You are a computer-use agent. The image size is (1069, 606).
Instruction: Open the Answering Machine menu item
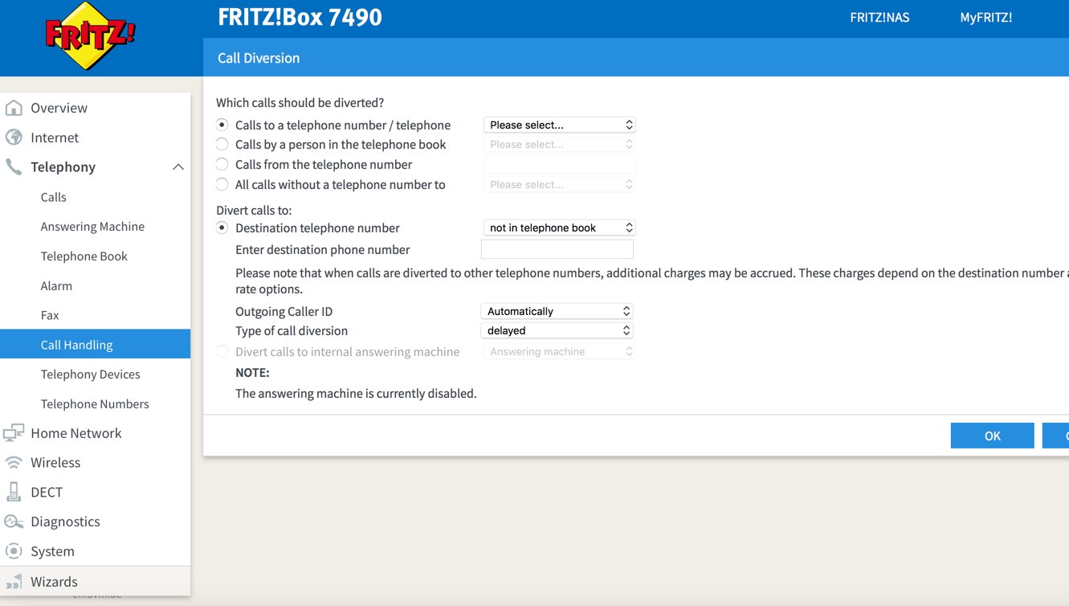pyautogui.click(x=92, y=227)
